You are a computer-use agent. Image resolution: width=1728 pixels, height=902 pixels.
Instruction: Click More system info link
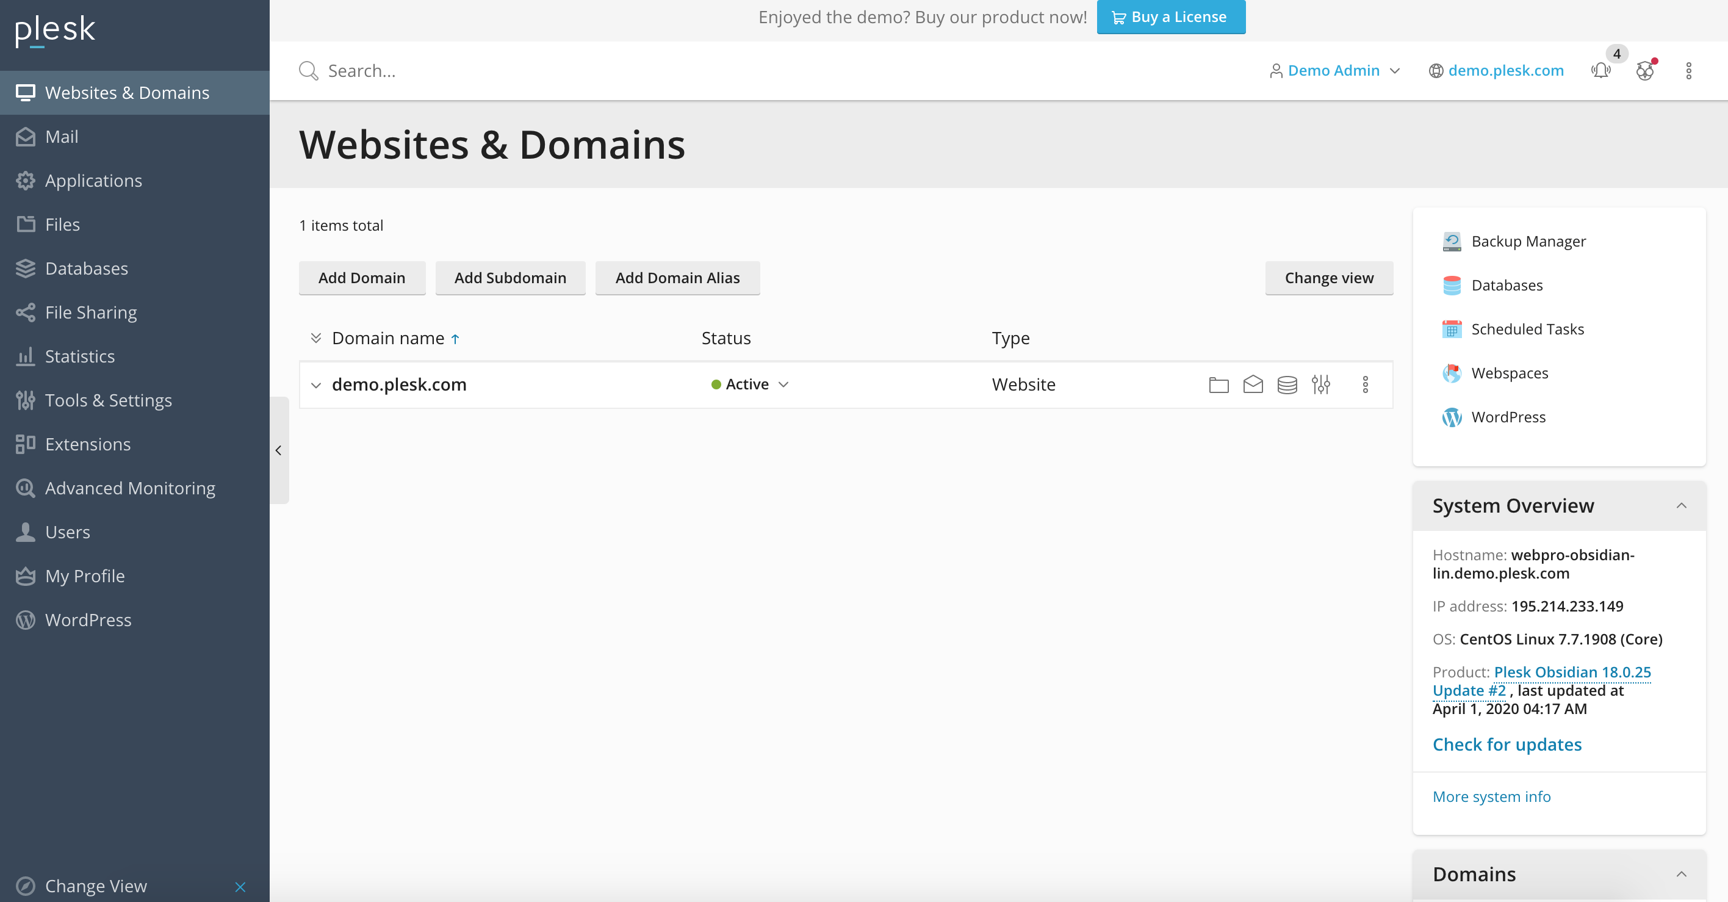pyautogui.click(x=1491, y=796)
